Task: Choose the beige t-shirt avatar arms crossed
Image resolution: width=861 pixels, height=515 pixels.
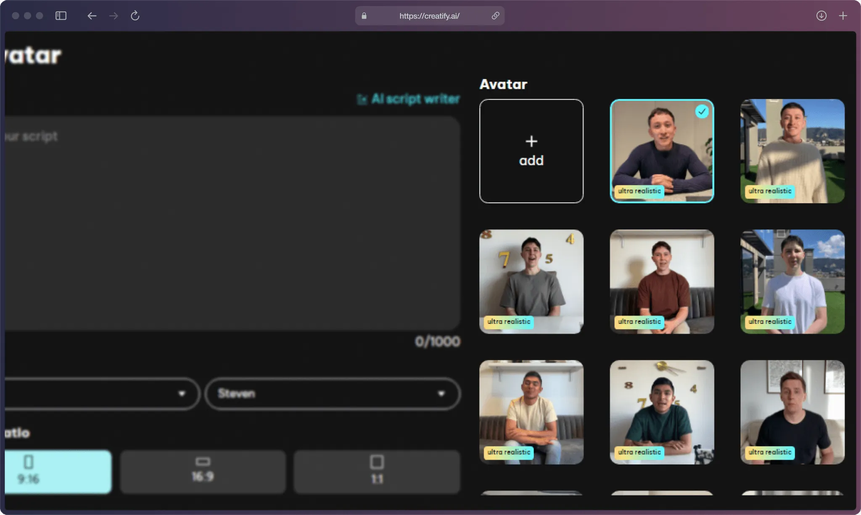Action: [x=531, y=412]
